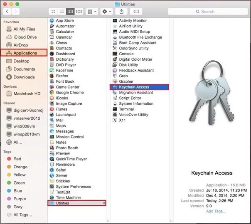This screenshot has height=224, width=251.
Task: Switch Finder to column view
Action: point(70,12)
